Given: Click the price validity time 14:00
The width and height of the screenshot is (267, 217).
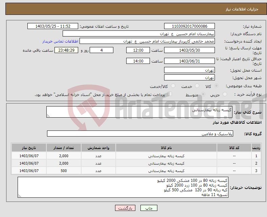Looking at the screenshot, I should (138, 61).
